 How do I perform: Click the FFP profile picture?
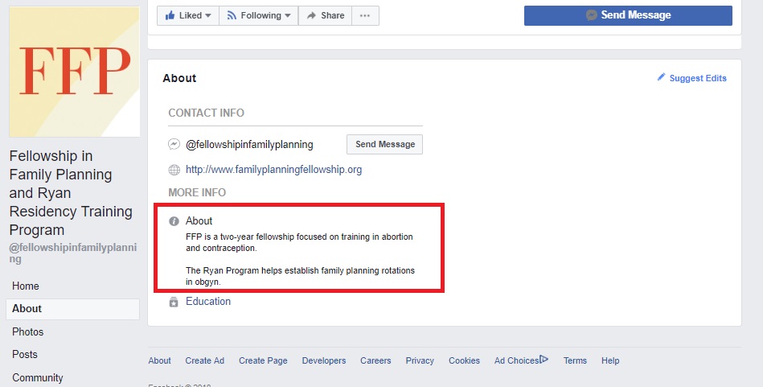75,72
